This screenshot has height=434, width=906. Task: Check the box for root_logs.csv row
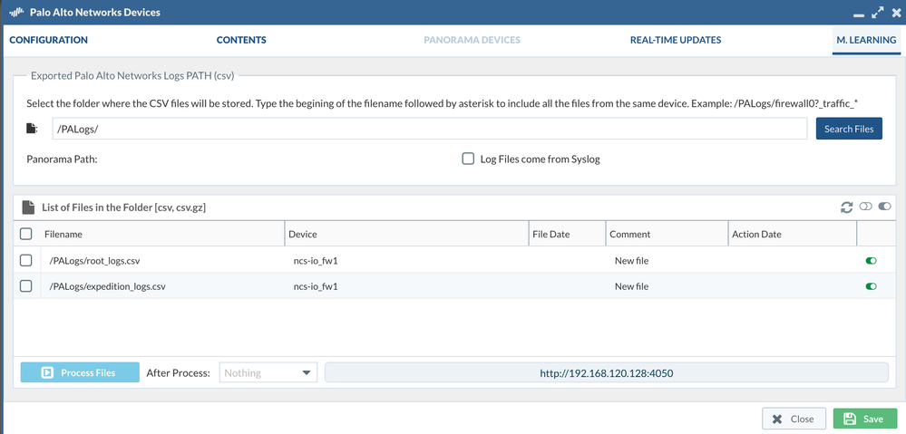pyautogui.click(x=26, y=260)
